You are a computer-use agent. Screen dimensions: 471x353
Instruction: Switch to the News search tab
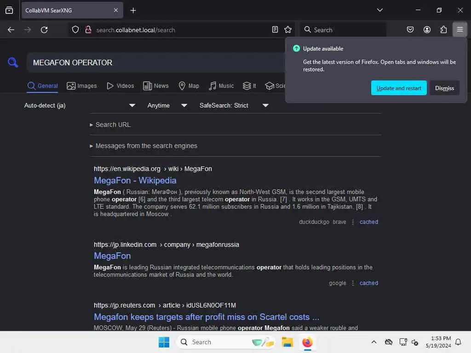(x=156, y=86)
